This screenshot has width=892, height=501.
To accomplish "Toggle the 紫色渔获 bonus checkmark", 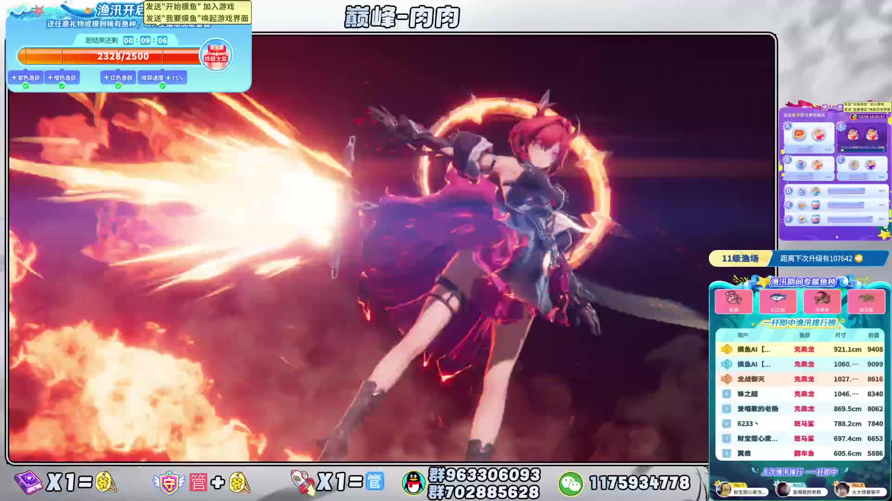I will click(26, 86).
